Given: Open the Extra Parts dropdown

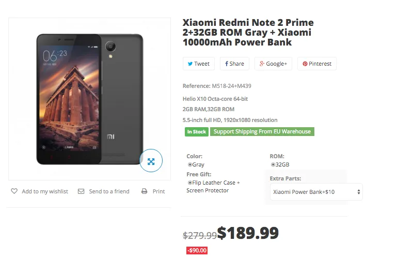Looking at the screenshot, I should (316, 192).
